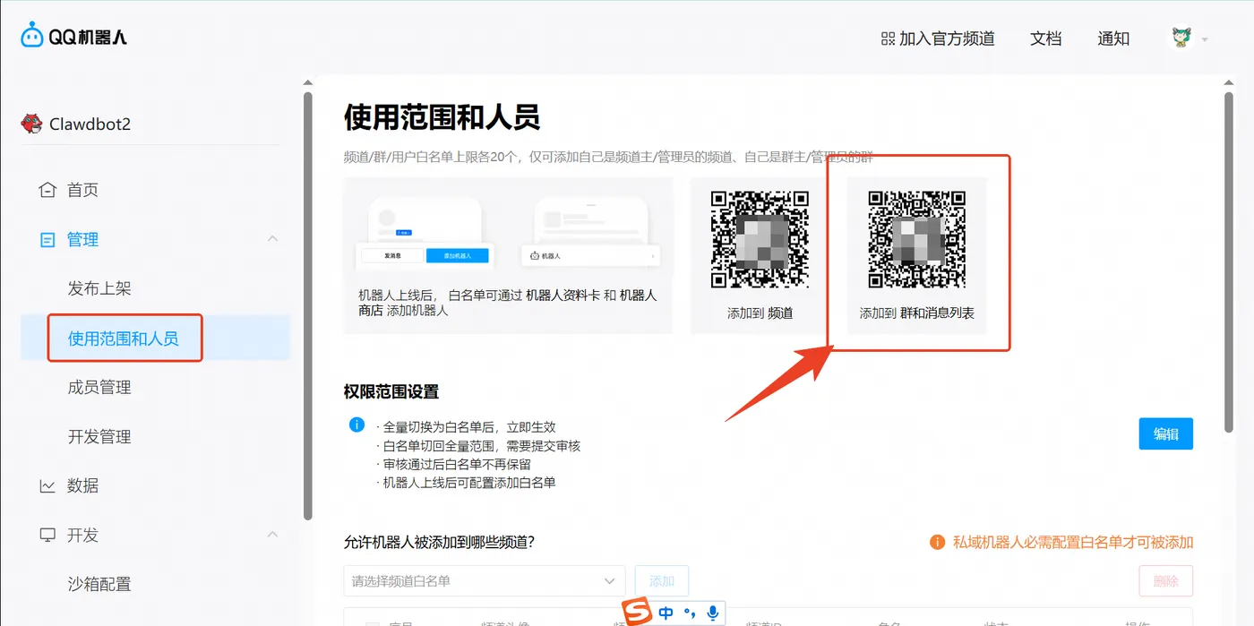Collapse the 管理 section chevron
1254x626 pixels.
point(273,239)
